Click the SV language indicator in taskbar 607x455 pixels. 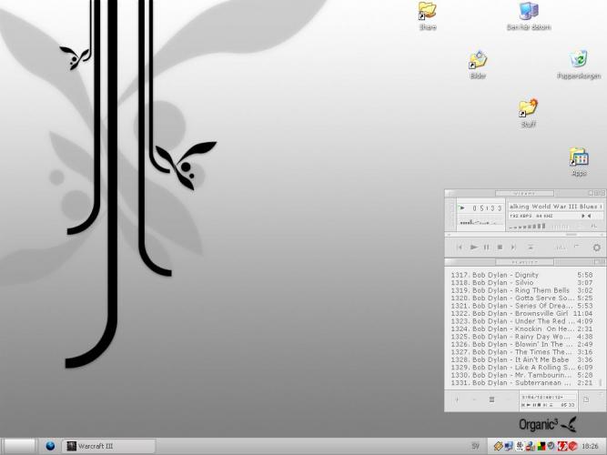pyautogui.click(x=475, y=446)
